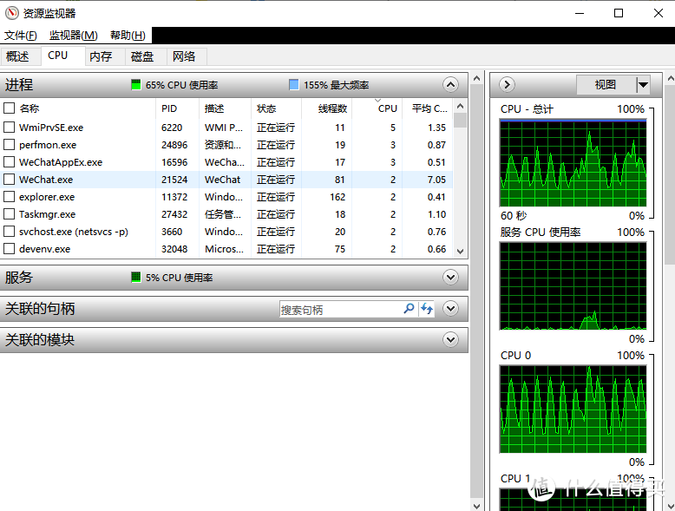Collapse the graph pane with arrow button
Image resolution: width=675 pixels, height=511 pixels.
[507, 84]
